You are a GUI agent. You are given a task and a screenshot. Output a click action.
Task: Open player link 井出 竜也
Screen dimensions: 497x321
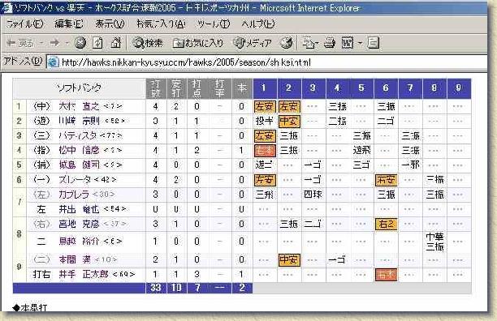(x=79, y=209)
